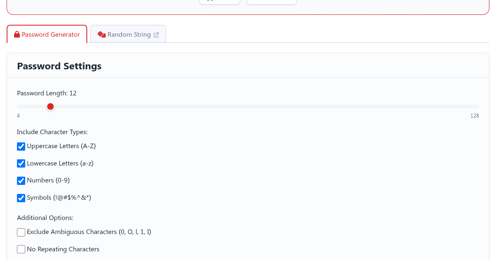Click the external link icon on Random String
This screenshot has width=496, height=260.
click(x=156, y=35)
